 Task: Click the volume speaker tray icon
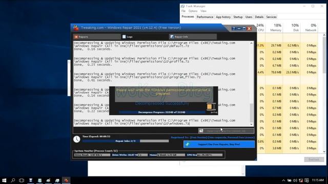(x=295, y=180)
